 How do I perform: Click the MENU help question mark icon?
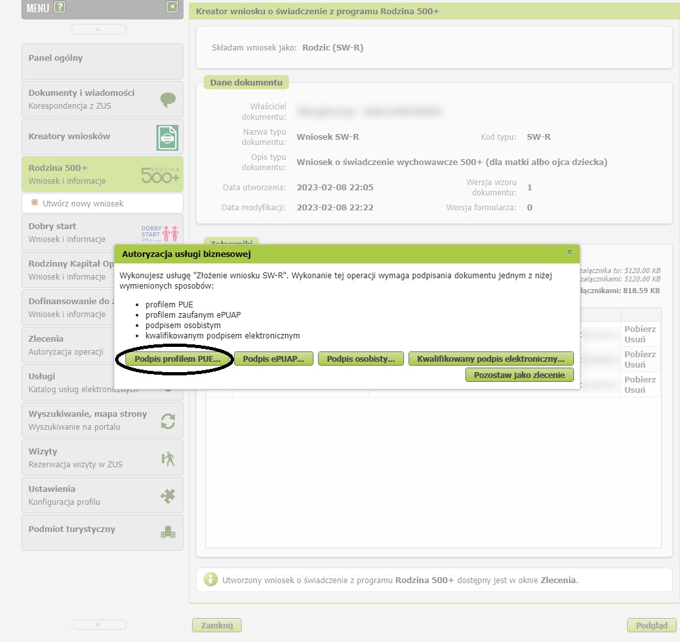click(60, 8)
